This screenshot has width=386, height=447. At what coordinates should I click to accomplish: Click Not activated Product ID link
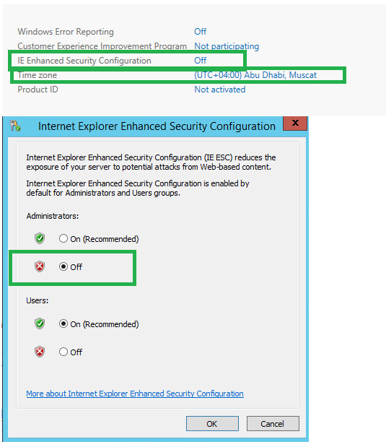pos(220,90)
